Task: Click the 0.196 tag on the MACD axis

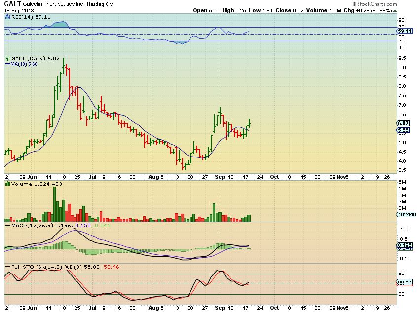Action: 405,245
